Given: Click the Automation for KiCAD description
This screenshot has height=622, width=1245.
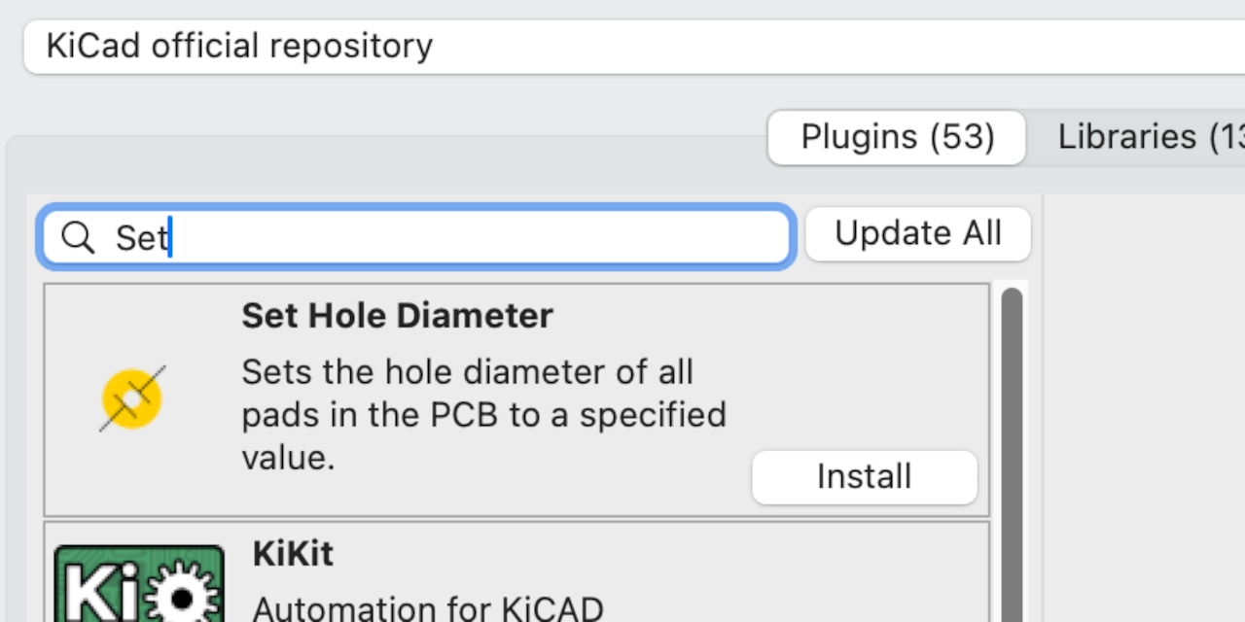Looking at the screenshot, I should coord(428,609).
